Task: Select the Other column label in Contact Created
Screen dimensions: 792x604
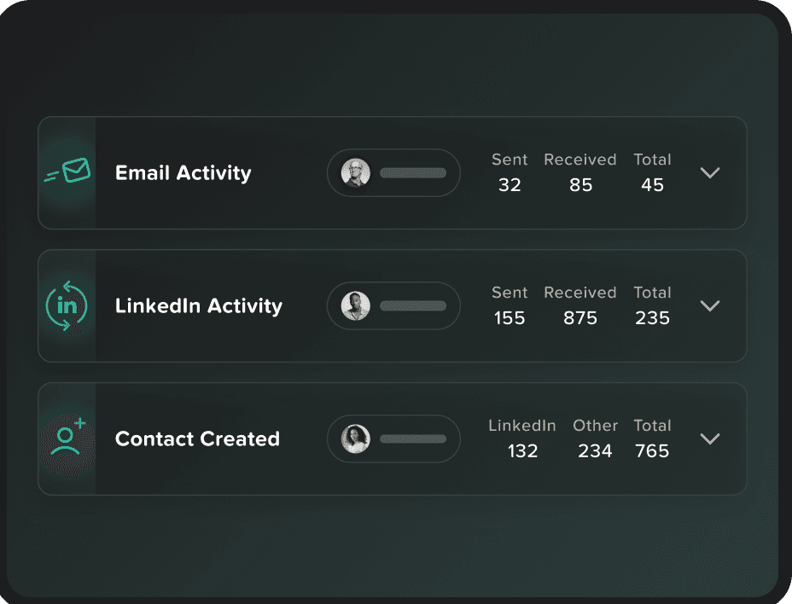Action: pos(595,426)
